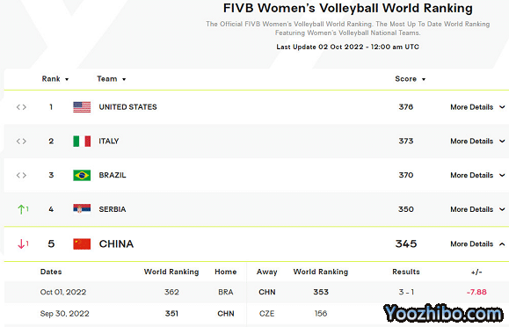Expand More Details for United States
Screen dimensions: 509x327
click(477, 107)
